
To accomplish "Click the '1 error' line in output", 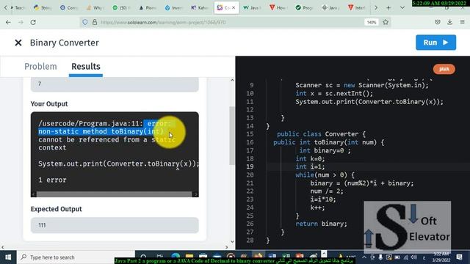I will click(x=52, y=180).
